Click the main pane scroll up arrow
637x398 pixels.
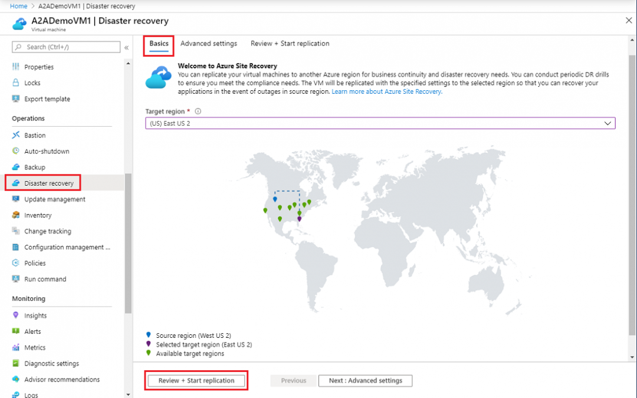click(x=632, y=40)
